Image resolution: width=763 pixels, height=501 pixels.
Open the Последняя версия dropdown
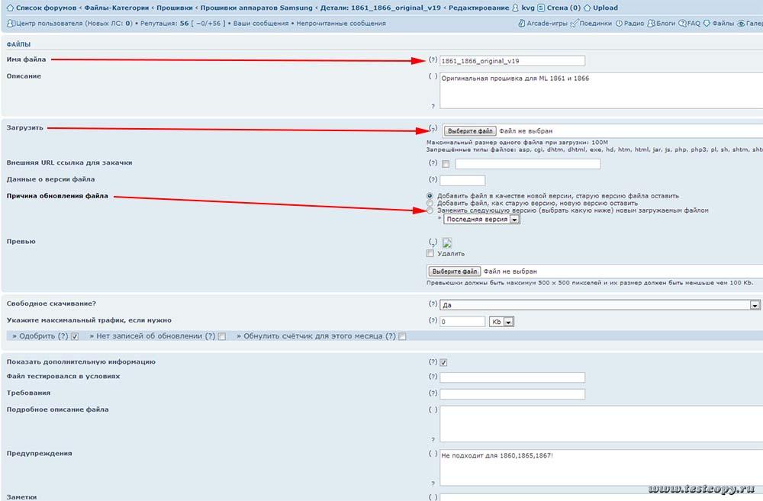point(481,220)
